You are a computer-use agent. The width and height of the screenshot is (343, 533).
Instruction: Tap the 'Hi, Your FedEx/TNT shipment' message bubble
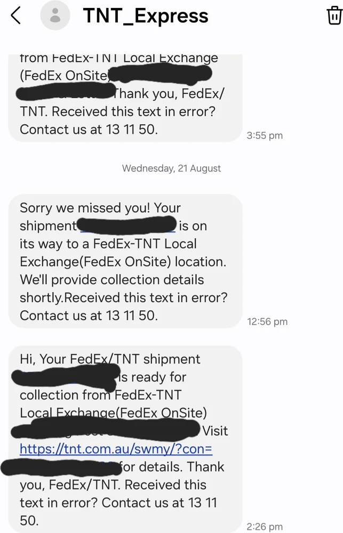coord(123,437)
